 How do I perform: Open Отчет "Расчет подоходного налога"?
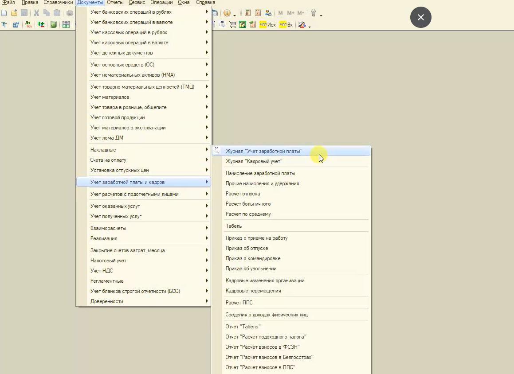(x=291, y=337)
